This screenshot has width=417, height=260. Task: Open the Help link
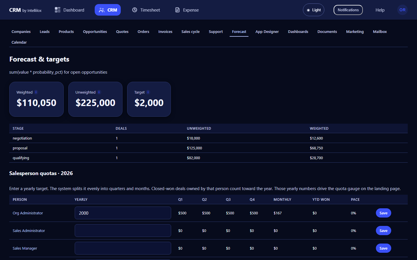pos(380,10)
